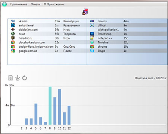Click the eu.battle.net site icon
This screenshot has width=168, height=134.
[x=13, y=25]
